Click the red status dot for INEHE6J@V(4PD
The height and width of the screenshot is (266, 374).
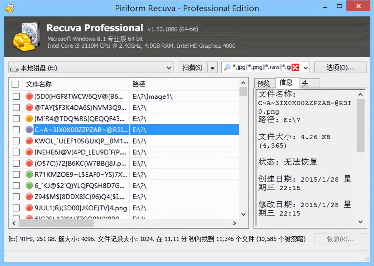click(x=29, y=152)
